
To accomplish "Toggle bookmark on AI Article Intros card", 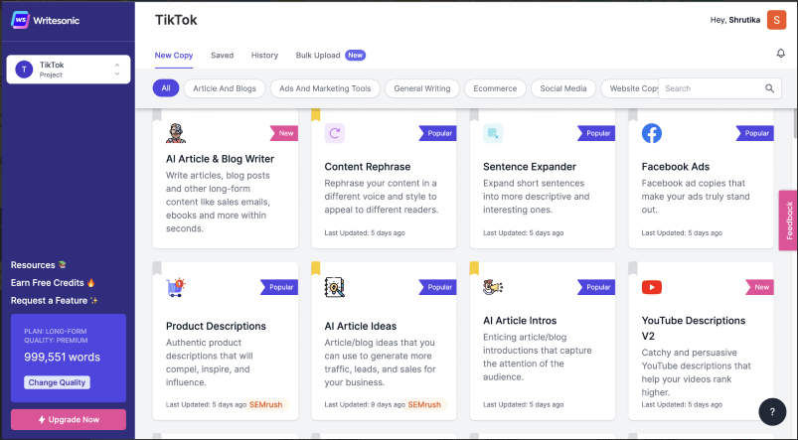I will pyautogui.click(x=474, y=268).
